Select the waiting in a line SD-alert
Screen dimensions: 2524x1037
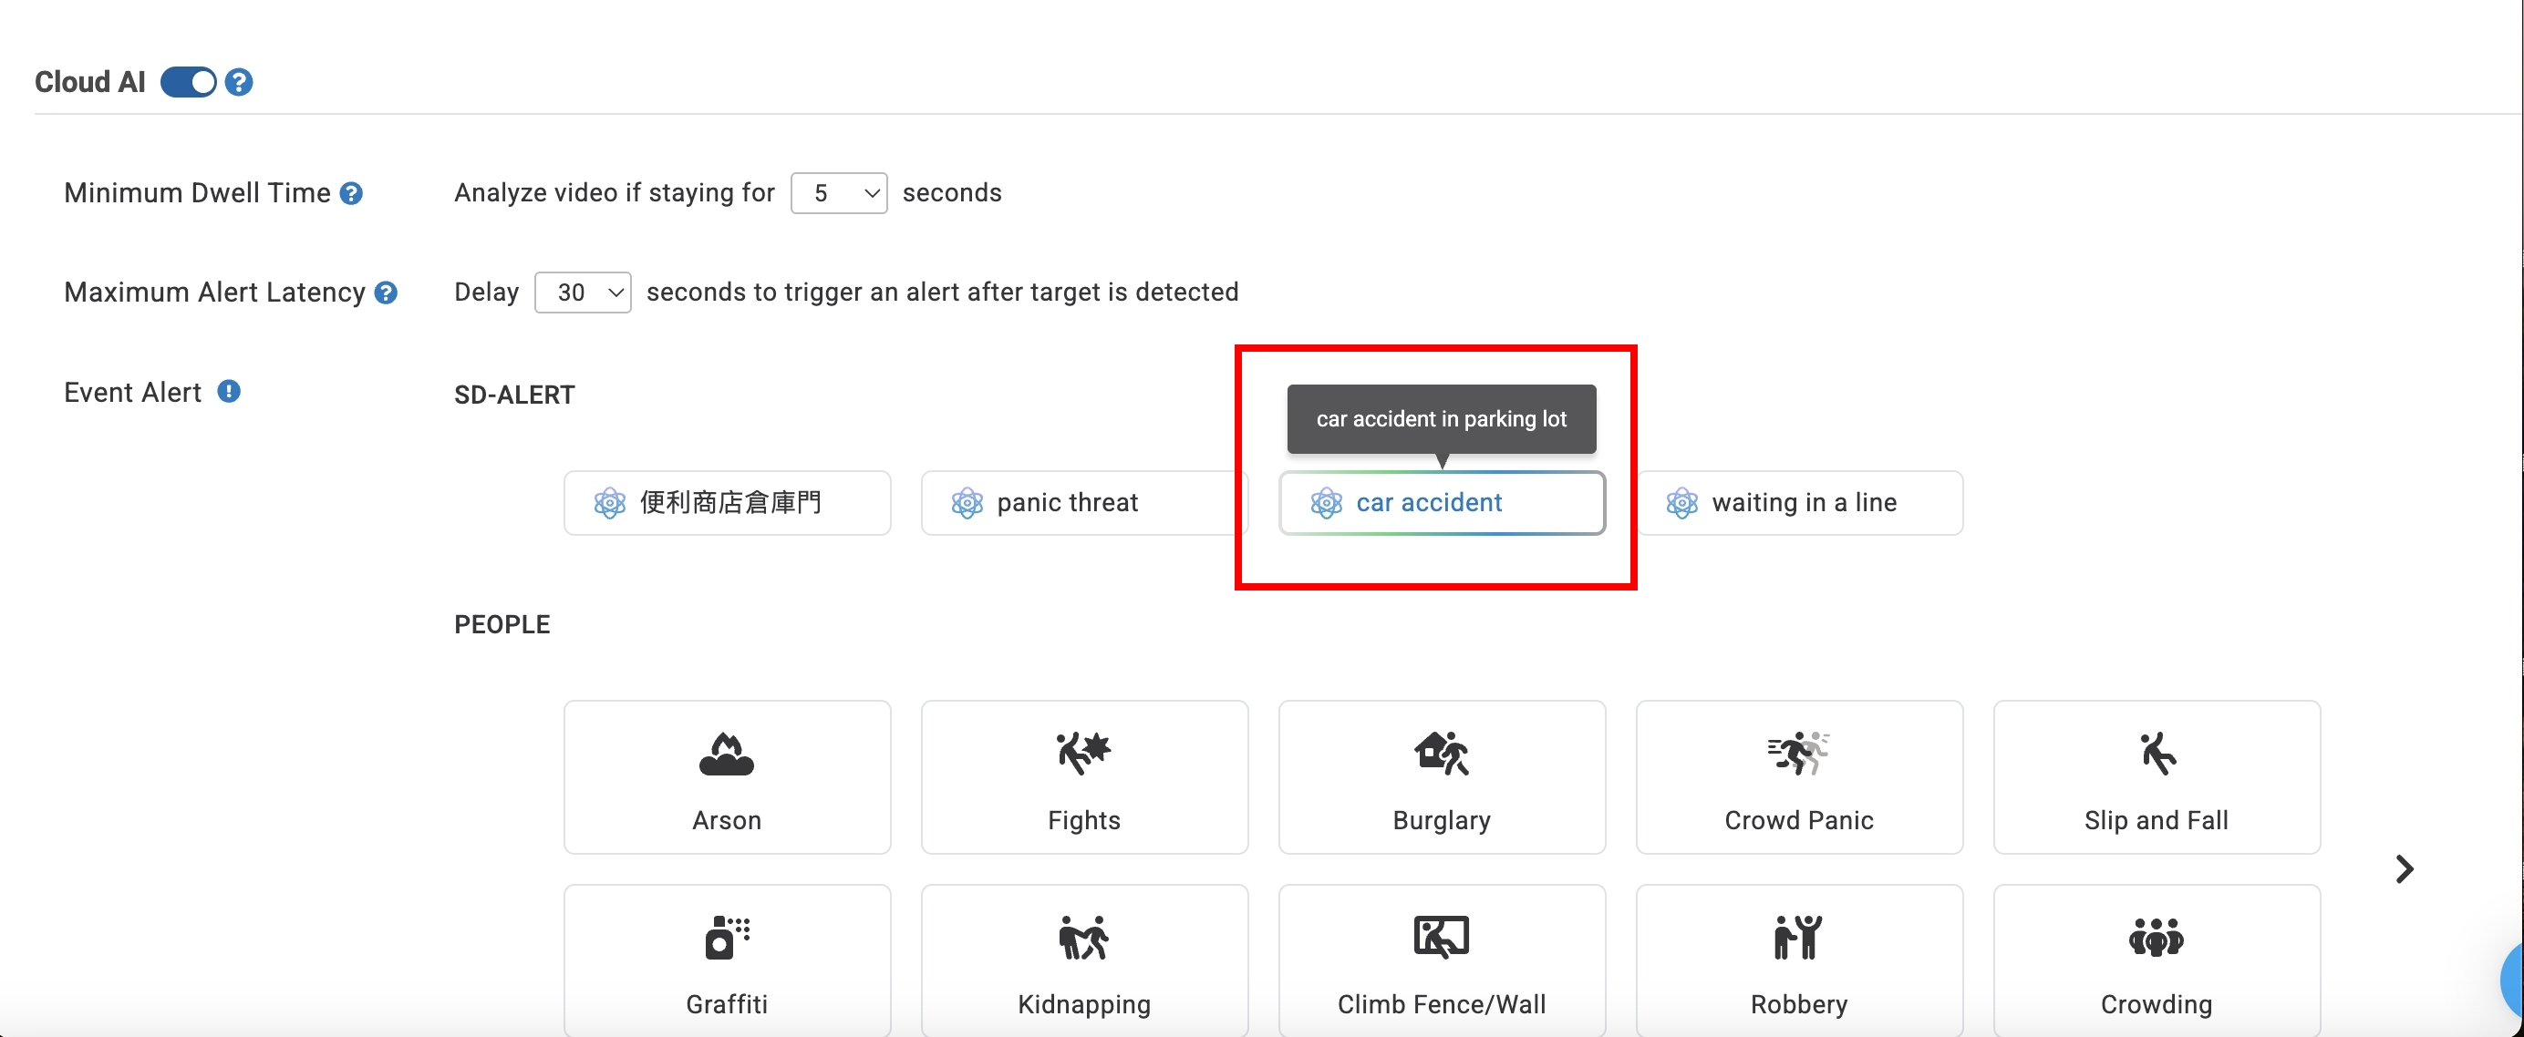tap(1801, 503)
